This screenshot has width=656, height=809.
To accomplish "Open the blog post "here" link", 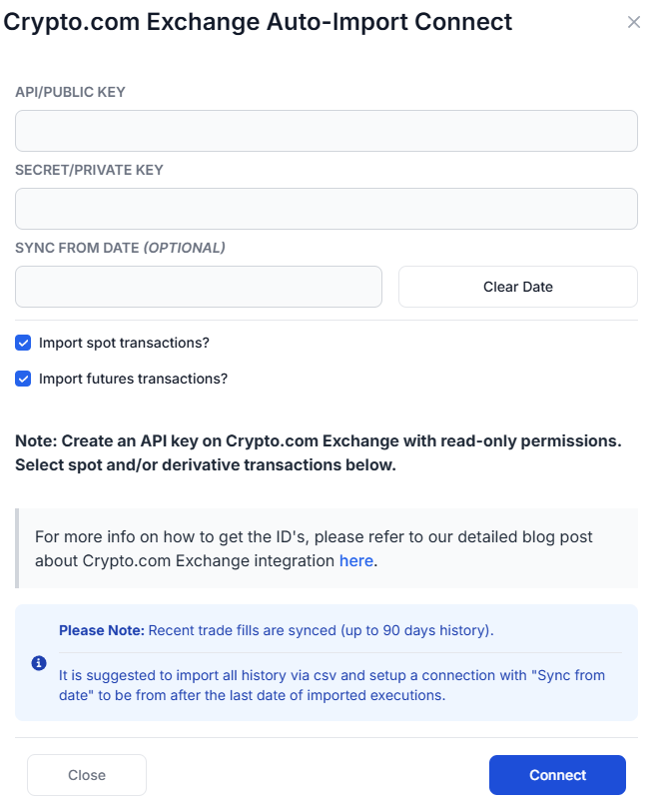I will (355, 560).
